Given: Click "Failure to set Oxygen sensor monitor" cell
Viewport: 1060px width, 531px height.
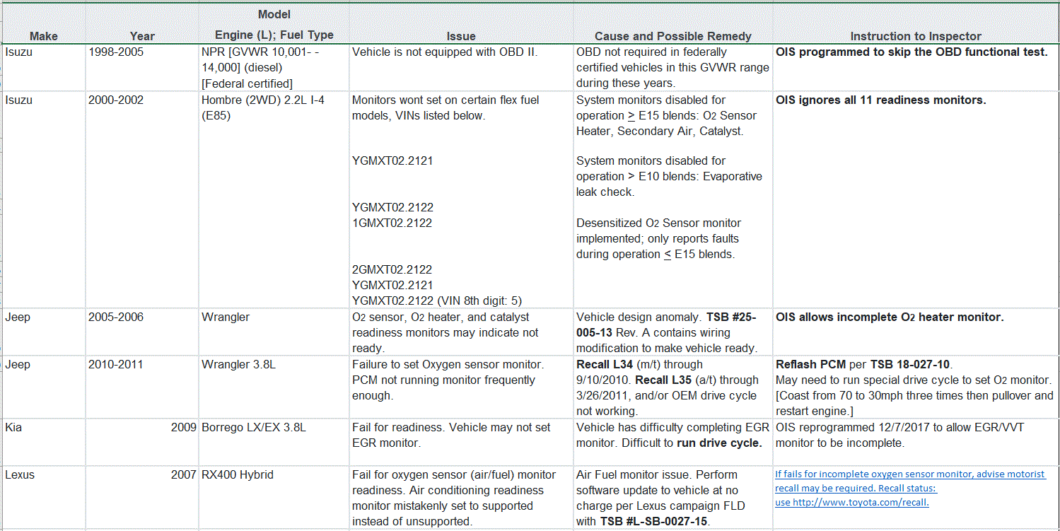Looking at the screenshot, I should [x=461, y=387].
